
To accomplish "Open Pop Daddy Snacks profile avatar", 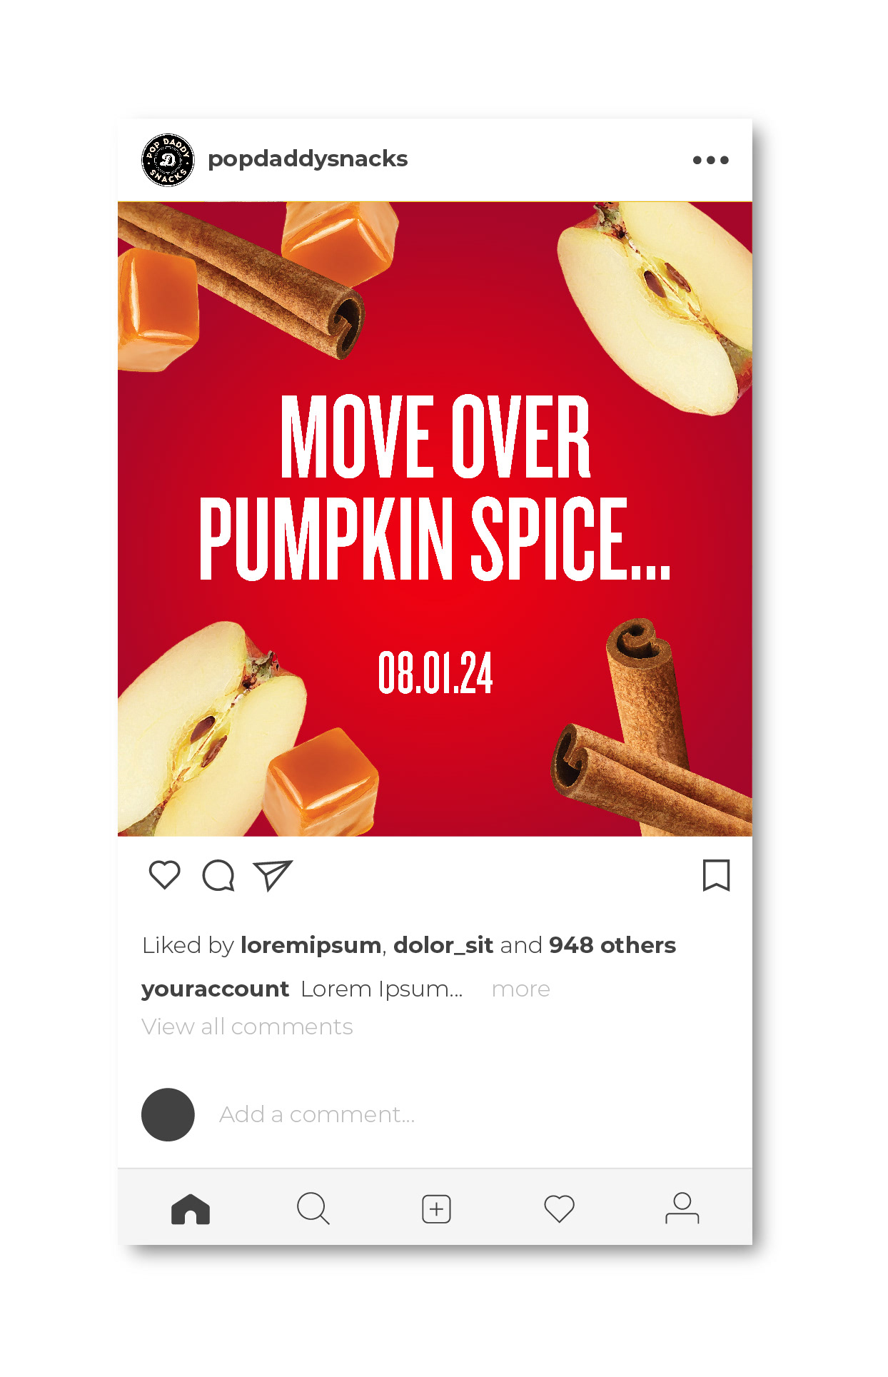I will coord(168,160).
